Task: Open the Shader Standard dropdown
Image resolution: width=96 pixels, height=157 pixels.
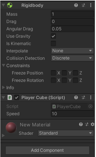Action: pos(66,133)
